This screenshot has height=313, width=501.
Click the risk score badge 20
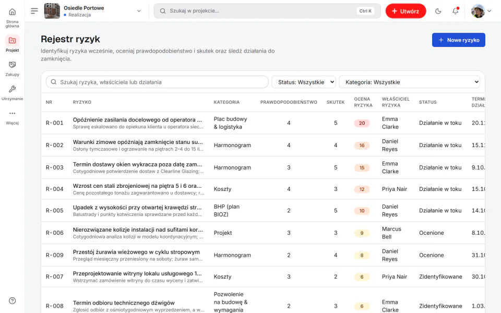tap(362, 123)
